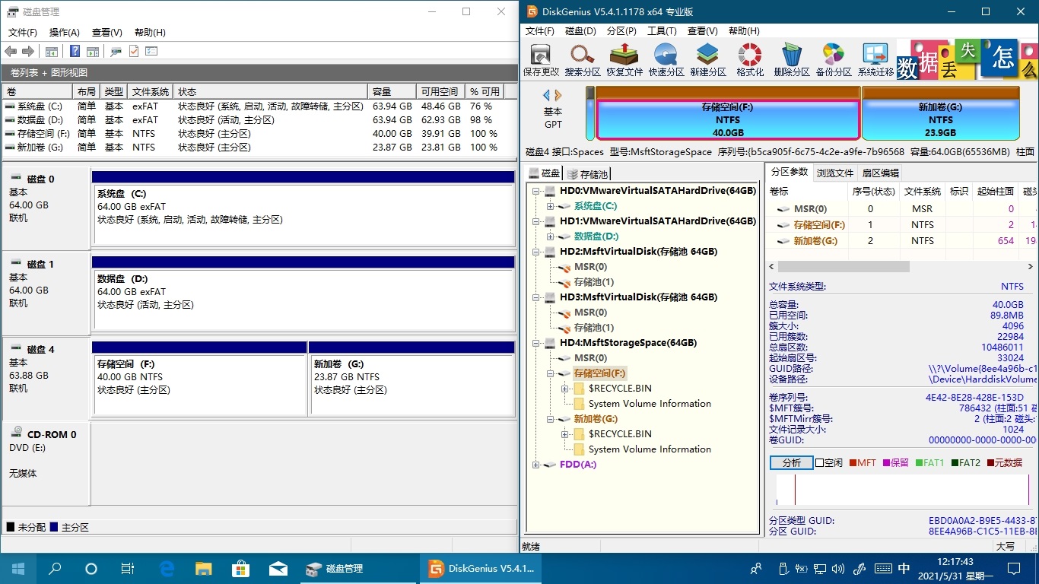
Task: Open 快速分区 quick partition tool
Action: 666,59
